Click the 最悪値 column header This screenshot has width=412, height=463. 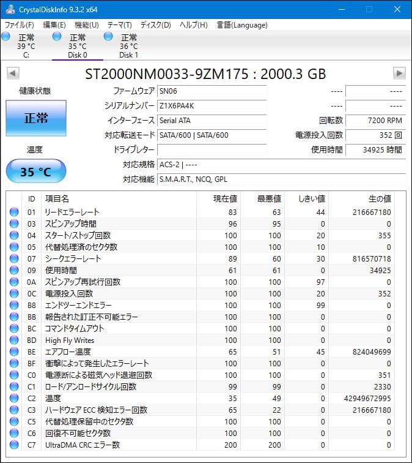tap(262, 198)
